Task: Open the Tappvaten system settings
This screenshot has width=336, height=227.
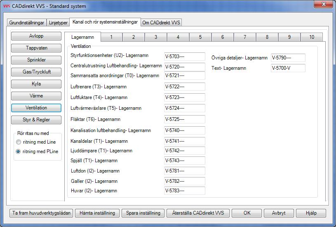Action: pos(36,48)
